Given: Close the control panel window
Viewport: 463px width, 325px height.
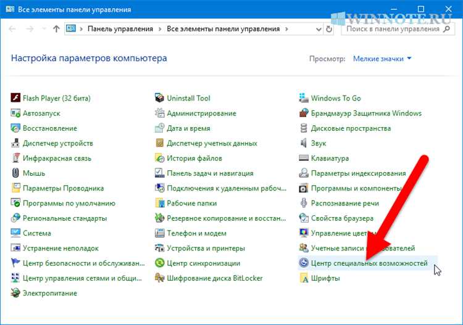Looking at the screenshot, I should coord(448,9).
